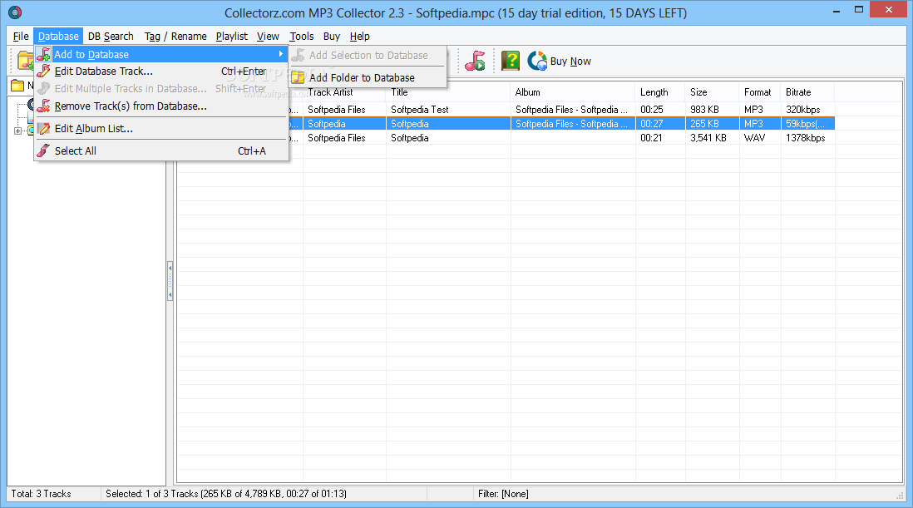Open the DB Search menu
The height and width of the screenshot is (508, 913).
coord(111,36)
